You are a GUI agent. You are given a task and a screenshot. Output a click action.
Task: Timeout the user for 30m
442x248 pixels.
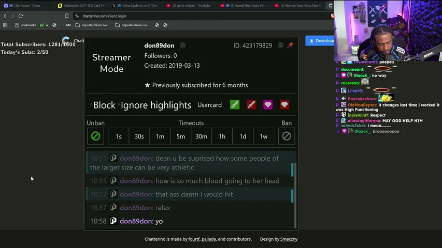click(201, 136)
